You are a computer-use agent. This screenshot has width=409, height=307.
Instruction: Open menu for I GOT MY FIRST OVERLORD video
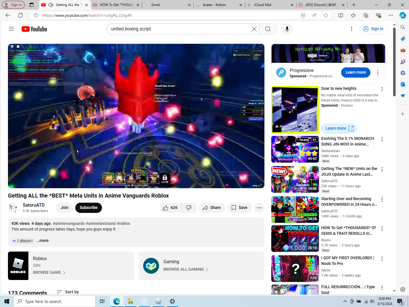(x=382, y=259)
